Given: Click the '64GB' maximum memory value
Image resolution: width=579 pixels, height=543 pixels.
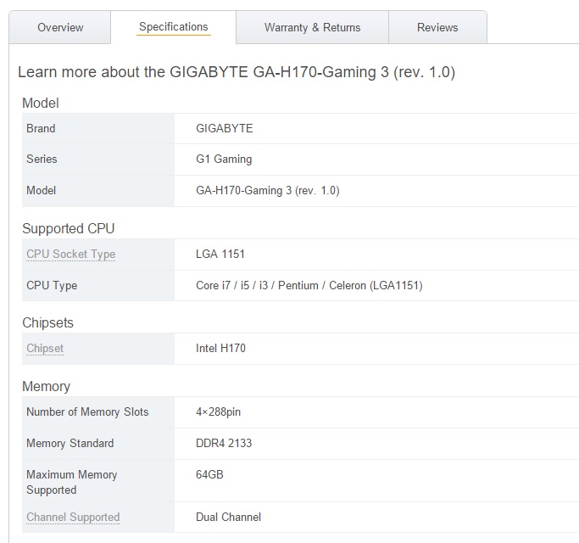Looking at the screenshot, I should click(209, 474).
